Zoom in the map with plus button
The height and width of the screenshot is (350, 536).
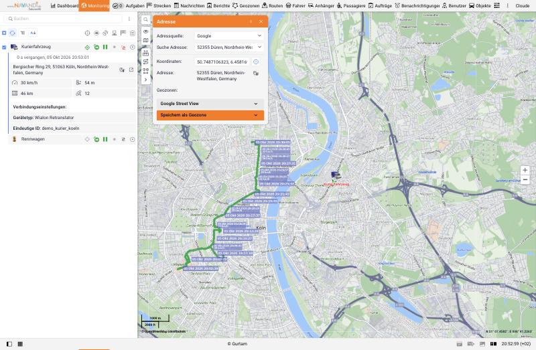pyautogui.click(x=525, y=170)
